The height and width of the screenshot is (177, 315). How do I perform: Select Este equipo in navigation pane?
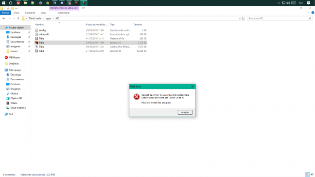click(15, 70)
